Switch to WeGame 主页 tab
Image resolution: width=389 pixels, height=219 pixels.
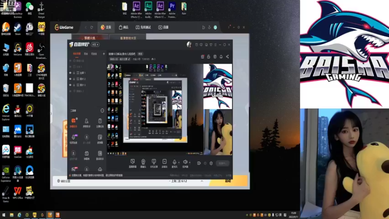(x=106, y=27)
